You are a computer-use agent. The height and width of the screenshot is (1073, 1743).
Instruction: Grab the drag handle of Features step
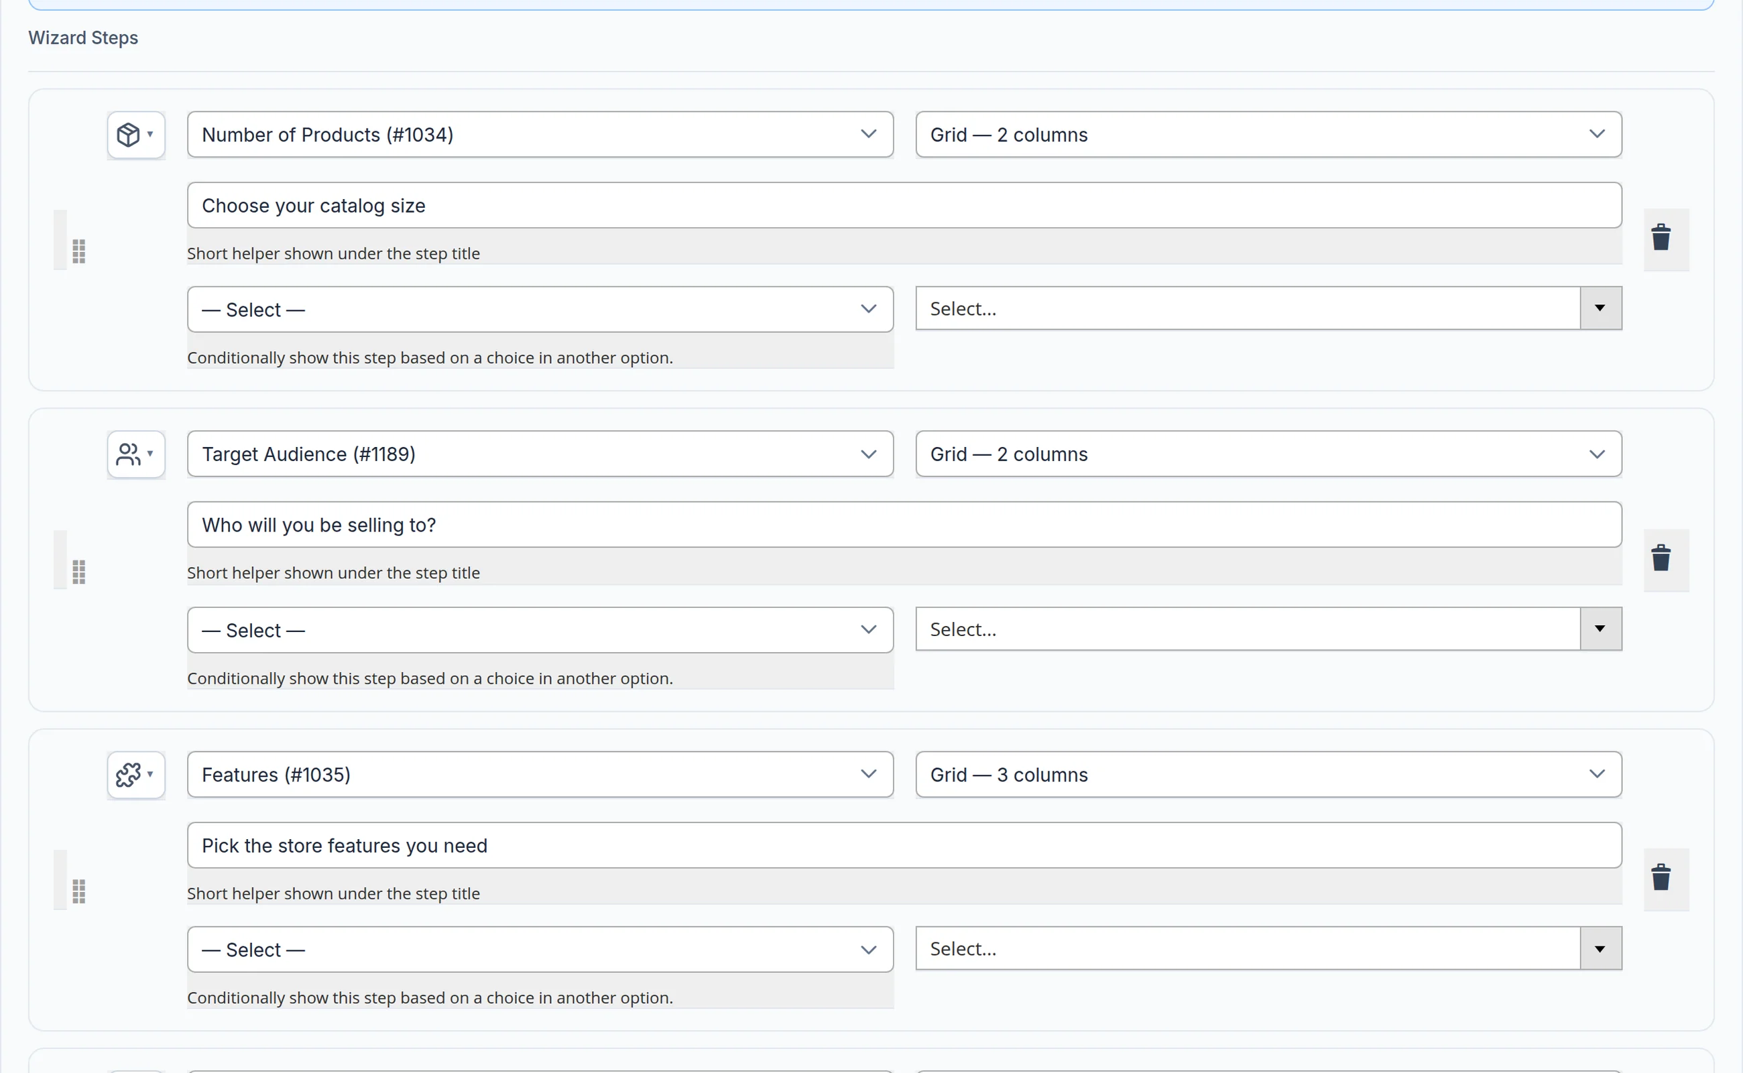tap(79, 891)
